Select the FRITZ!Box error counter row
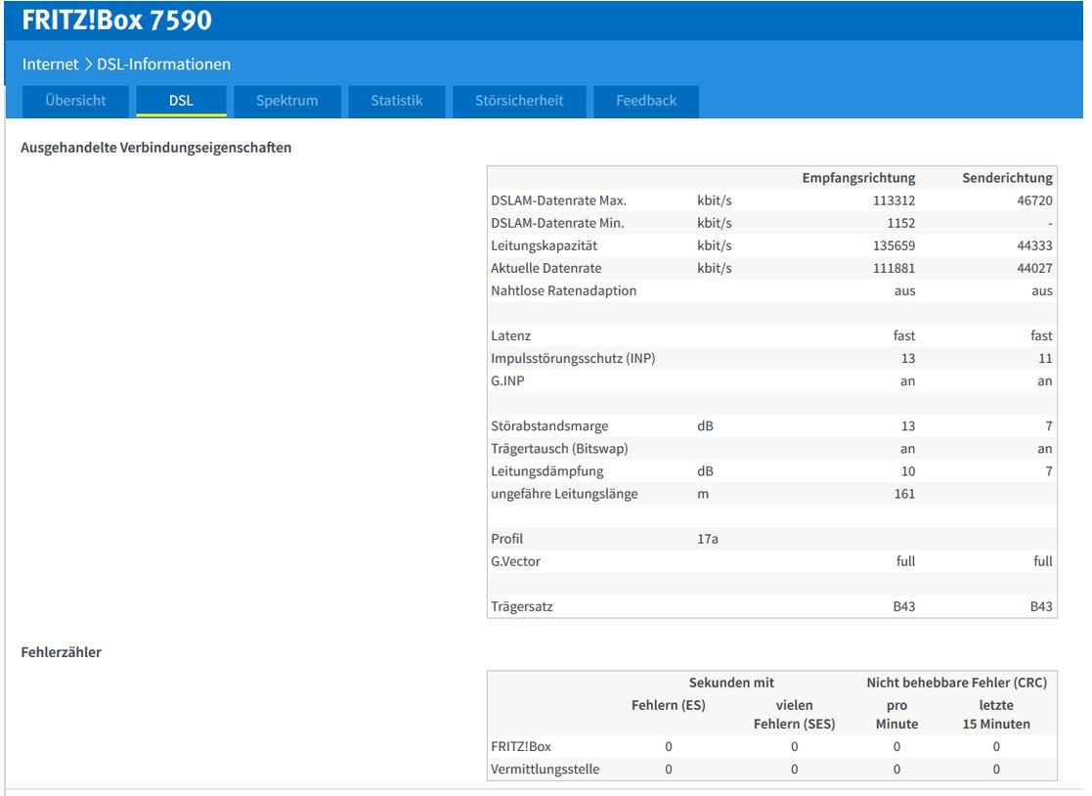1092x796 pixels. point(771,746)
